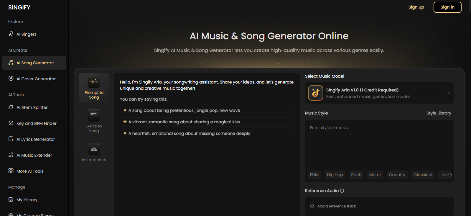Open the Style Library
Viewport: 471px width, 216px height.
pos(439,113)
